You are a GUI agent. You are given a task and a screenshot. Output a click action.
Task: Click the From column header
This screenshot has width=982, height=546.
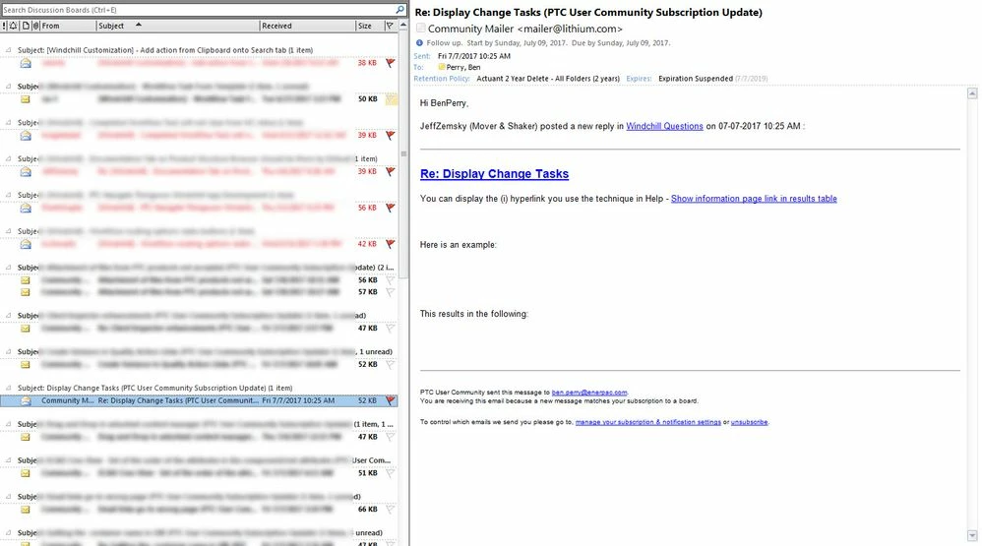68,26
